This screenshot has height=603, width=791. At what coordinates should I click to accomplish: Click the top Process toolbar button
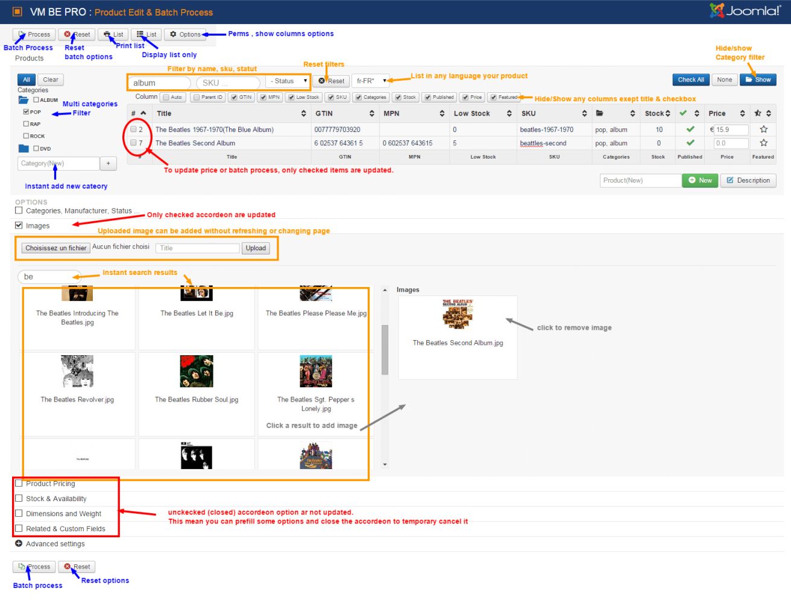coord(34,34)
